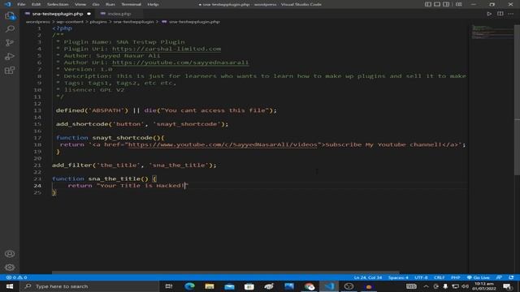Open the View menu
Viewport: 520px width, 292px height.
coord(80,4)
